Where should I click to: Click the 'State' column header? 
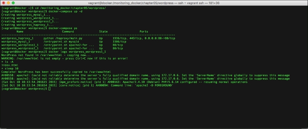103,31
